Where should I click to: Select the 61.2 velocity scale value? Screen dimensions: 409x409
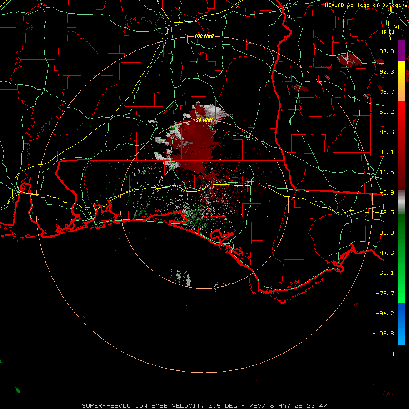387,112
